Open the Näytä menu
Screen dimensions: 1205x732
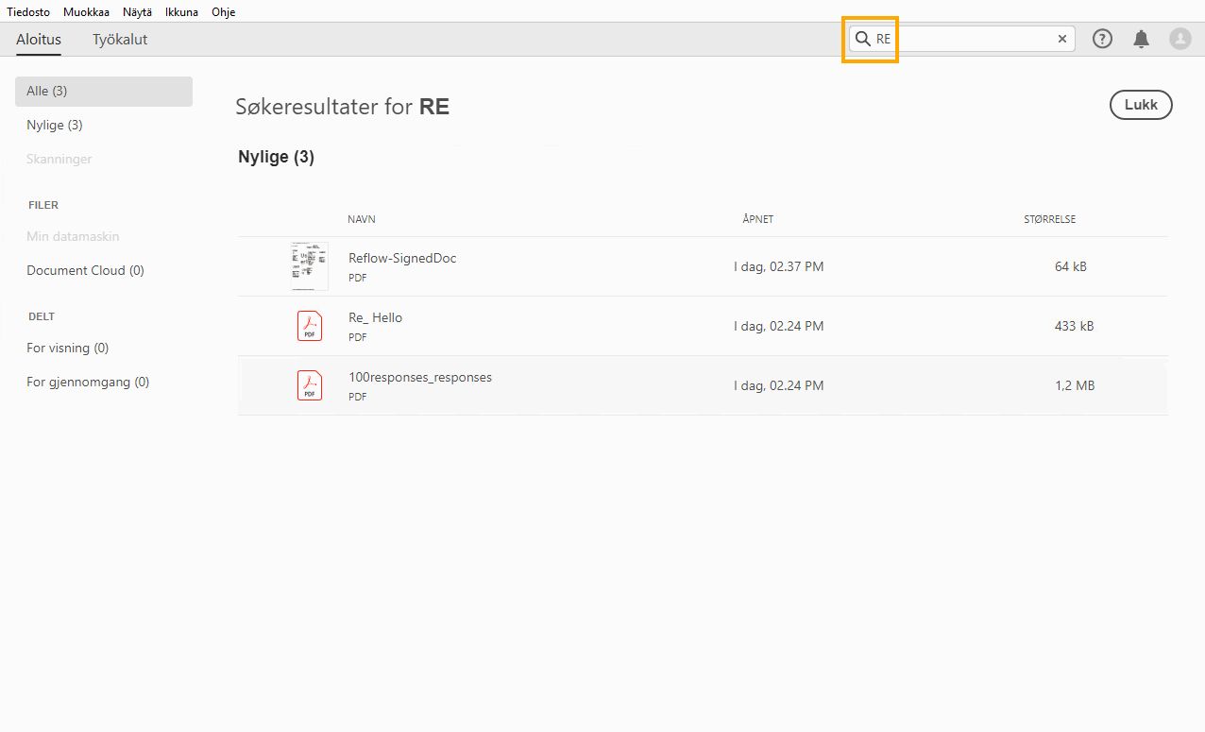[x=137, y=12]
